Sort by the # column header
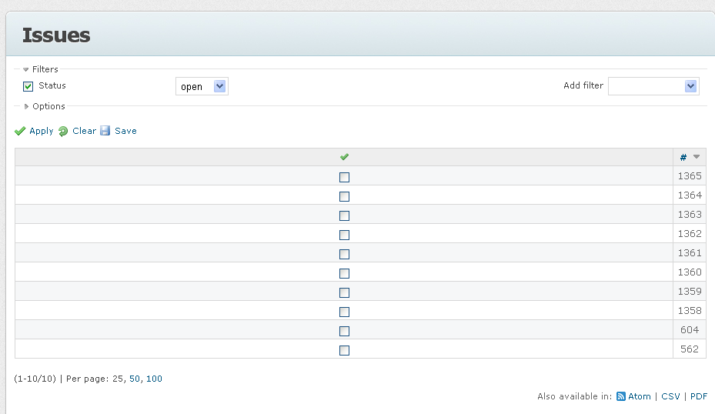The width and height of the screenshot is (715, 414). pyautogui.click(x=683, y=157)
